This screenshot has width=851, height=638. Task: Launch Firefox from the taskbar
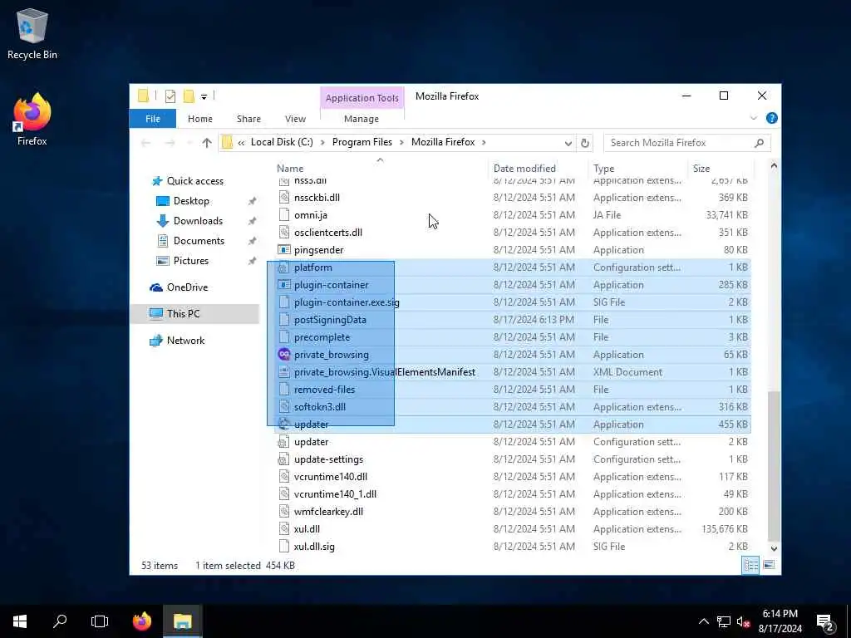point(142,621)
